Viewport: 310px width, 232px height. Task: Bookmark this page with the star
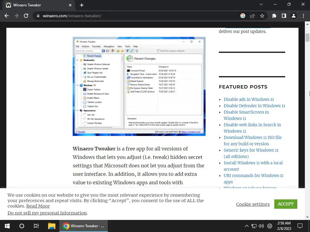pos(262,16)
